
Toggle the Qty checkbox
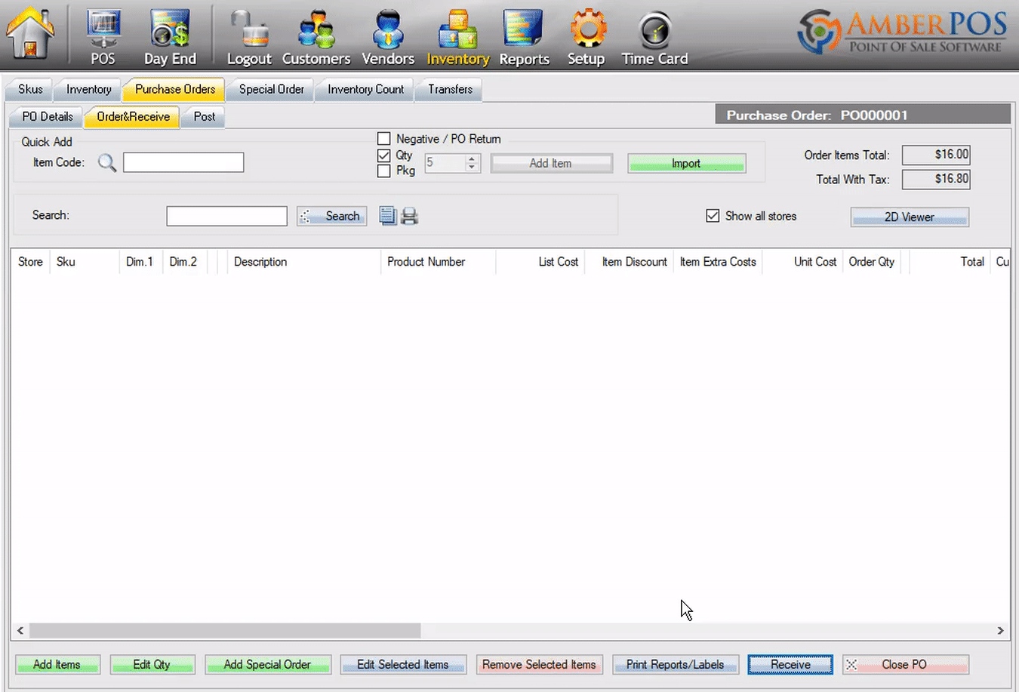(384, 155)
